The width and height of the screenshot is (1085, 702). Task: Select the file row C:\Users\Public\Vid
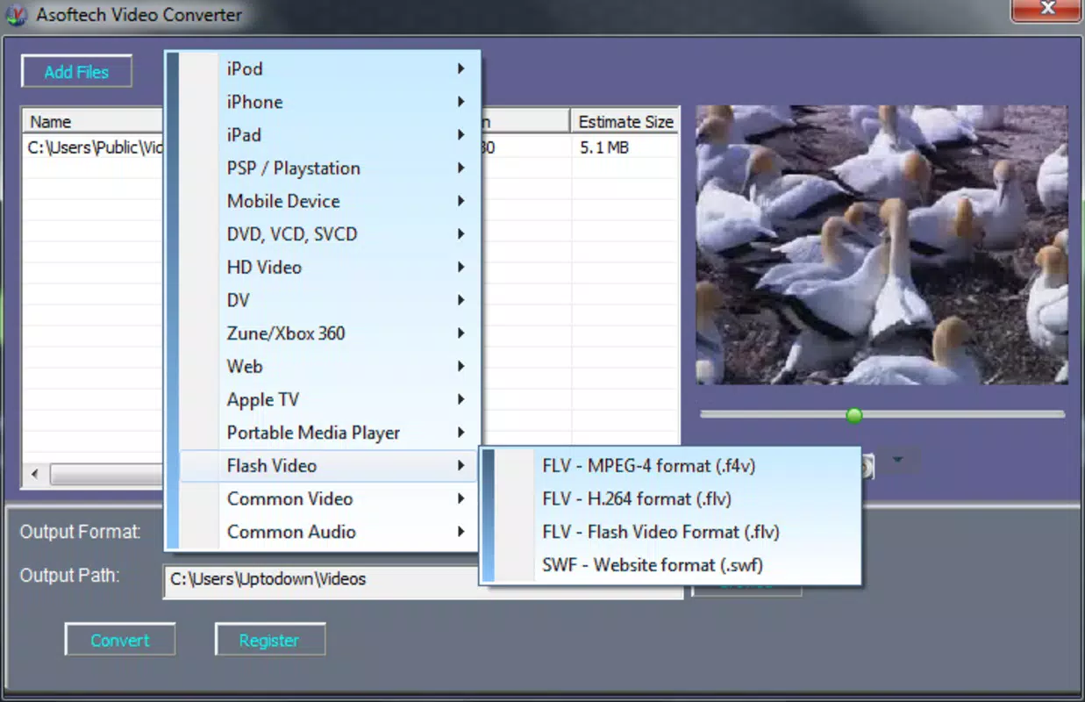(x=94, y=147)
